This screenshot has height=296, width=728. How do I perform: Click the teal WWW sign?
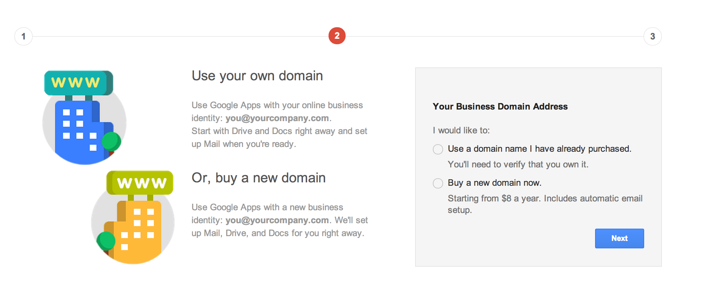(x=79, y=83)
